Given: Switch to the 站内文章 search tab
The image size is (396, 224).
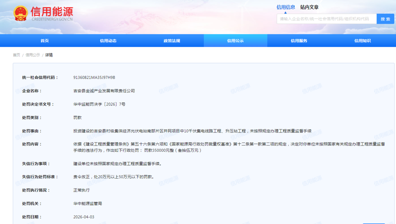Looking at the screenshot, I should [x=309, y=7].
